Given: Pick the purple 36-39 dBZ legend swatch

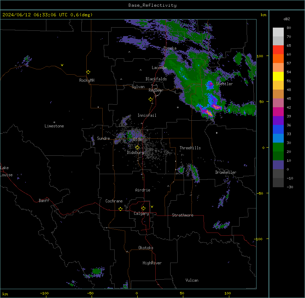Looking at the screenshot, I should click(x=278, y=121).
